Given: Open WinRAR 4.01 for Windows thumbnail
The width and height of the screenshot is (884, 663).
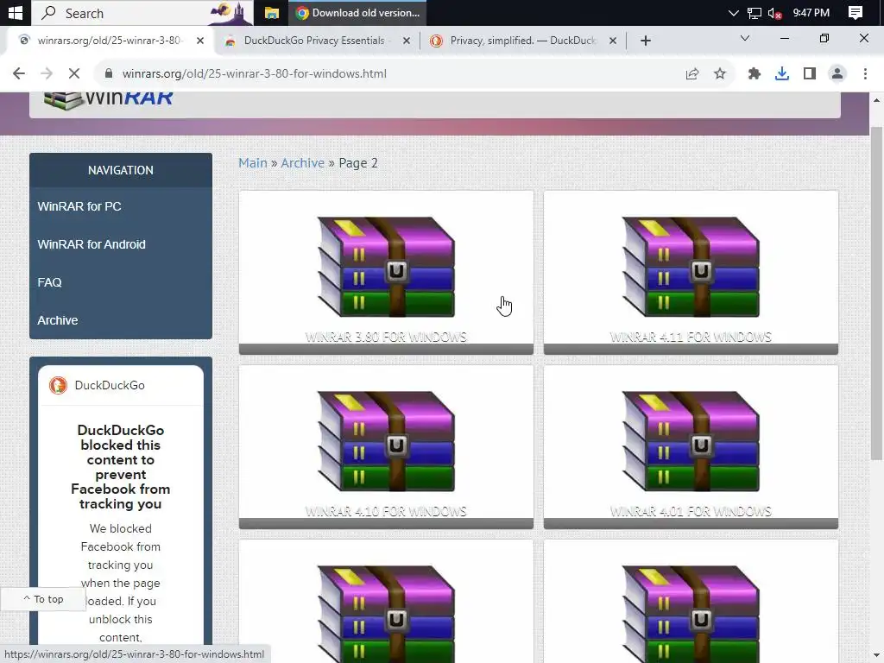Looking at the screenshot, I should pos(691,441).
